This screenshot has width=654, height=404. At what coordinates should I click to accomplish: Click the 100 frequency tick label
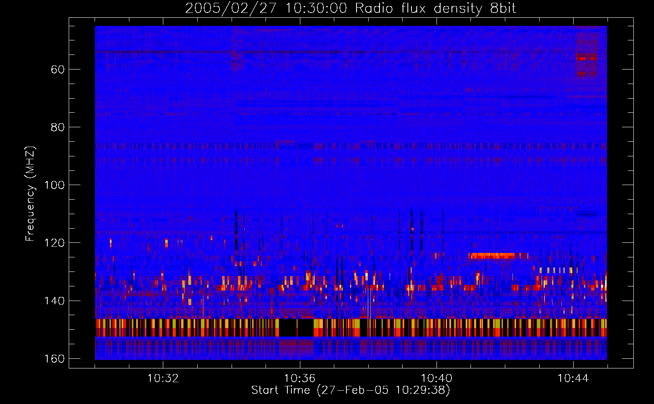pyautogui.click(x=54, y=185)
